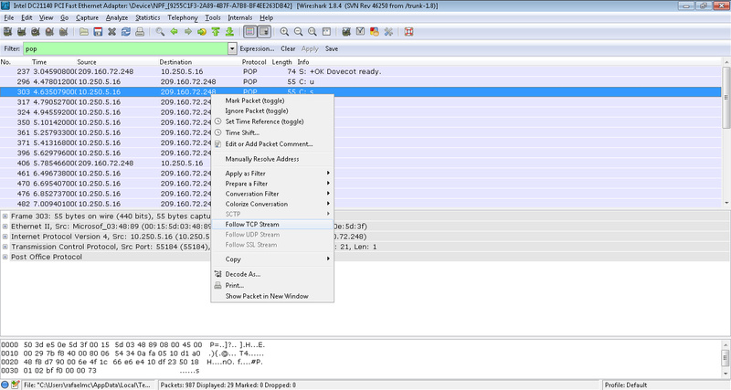The width and height of the screenshot is (731, 390).
Task: Print packets via toolbar printer icon
Action: point(140,32)
